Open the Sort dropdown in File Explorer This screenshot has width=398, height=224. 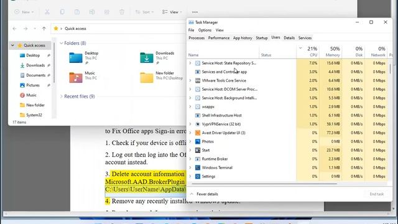pos(144,12)
